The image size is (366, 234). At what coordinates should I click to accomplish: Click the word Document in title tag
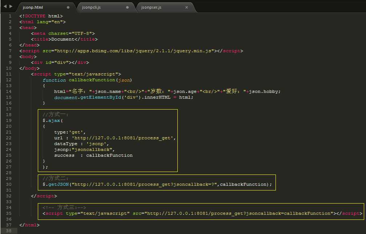click(x=63, y=39)
